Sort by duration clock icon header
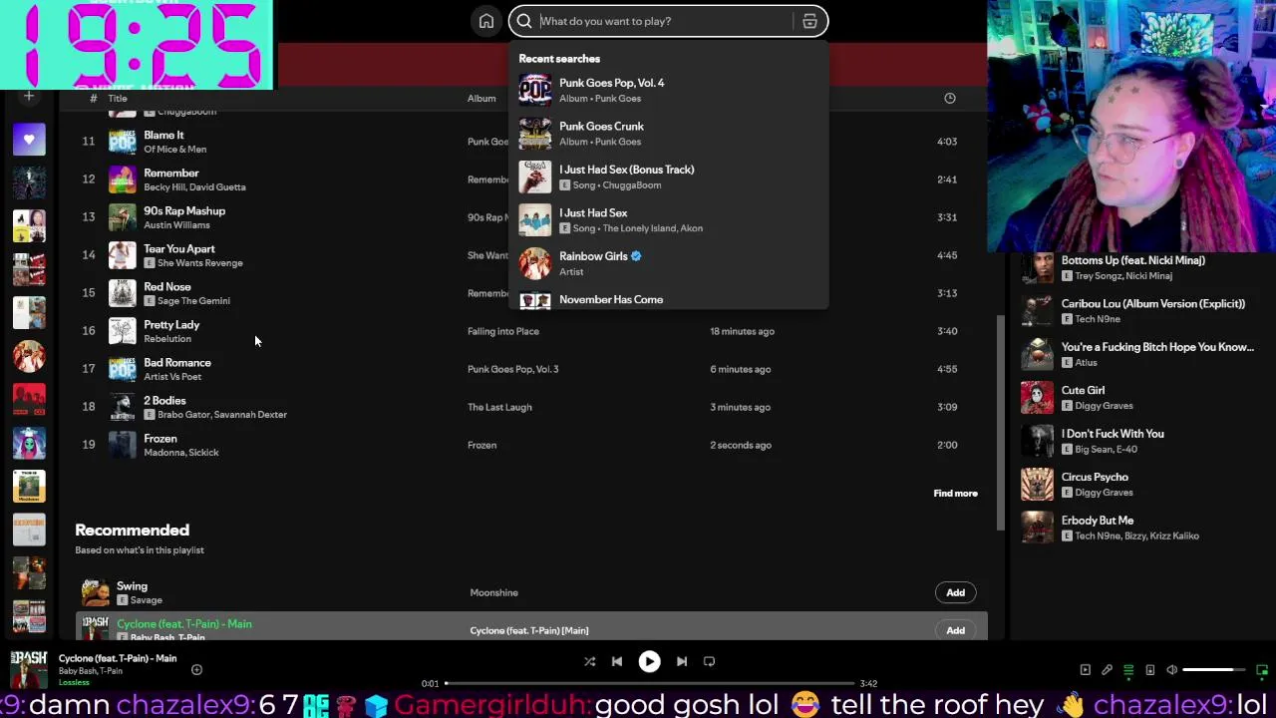 [950, 98]
